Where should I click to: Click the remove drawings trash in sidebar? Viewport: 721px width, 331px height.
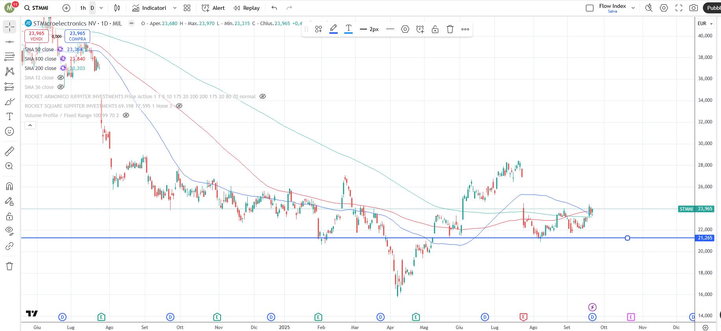click(9, 266)
